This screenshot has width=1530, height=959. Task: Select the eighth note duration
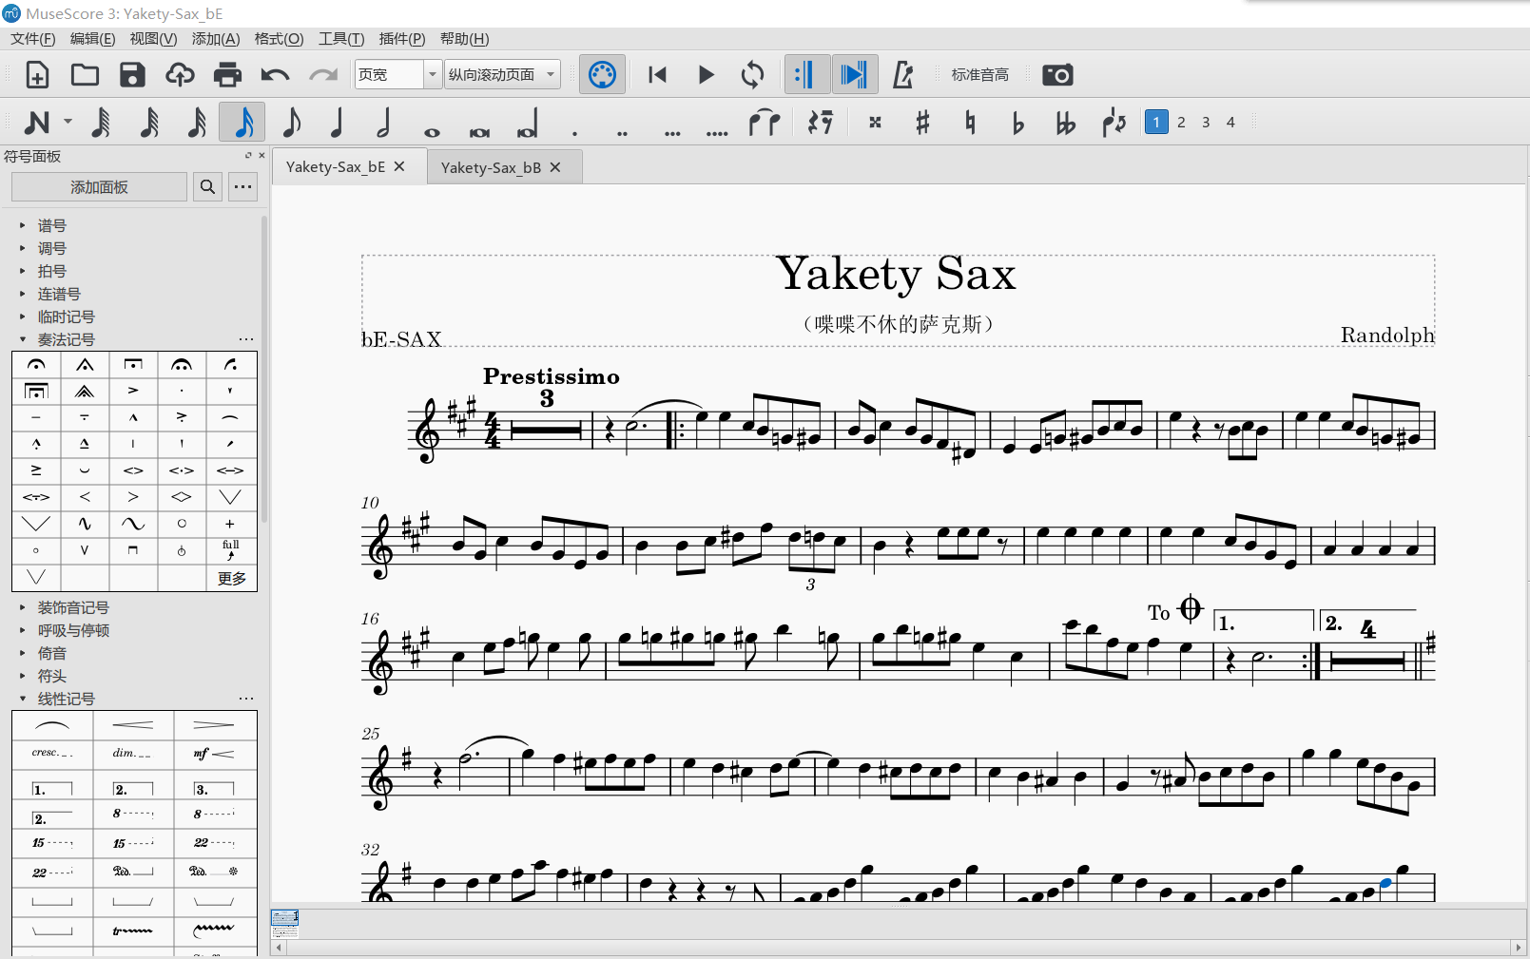291,123
